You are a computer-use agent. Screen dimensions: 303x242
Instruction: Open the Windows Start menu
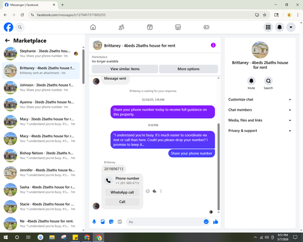[5, 237]
